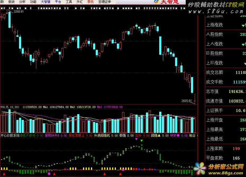The height and width of the screenshot is (177, 246).
Task: Select the 上A涨跌 row
Action: (x=226, y=44)
